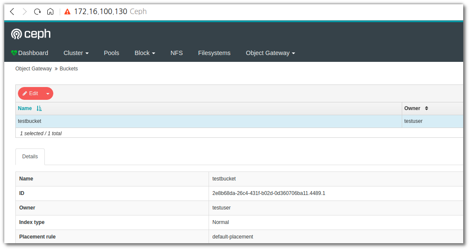Expand the Block menu
This screenshot has height=250, width=470.
[x=145, y=53]
